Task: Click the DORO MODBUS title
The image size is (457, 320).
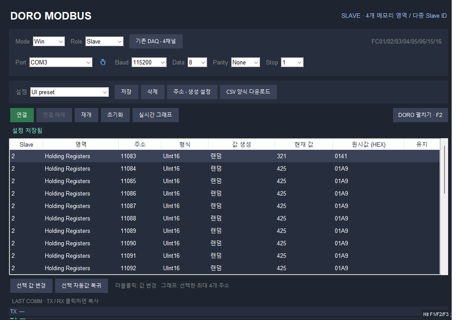Action: tap(51, 16)
